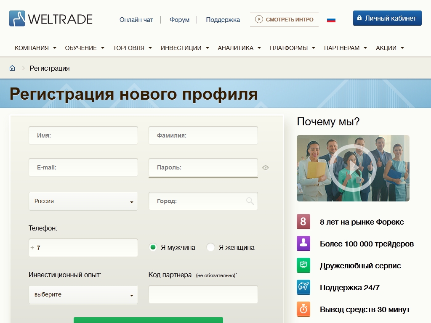Open the country dropdown showing Россия
Image resolution: width=431 pixels, height=323 pixels.
click(83, 201)
